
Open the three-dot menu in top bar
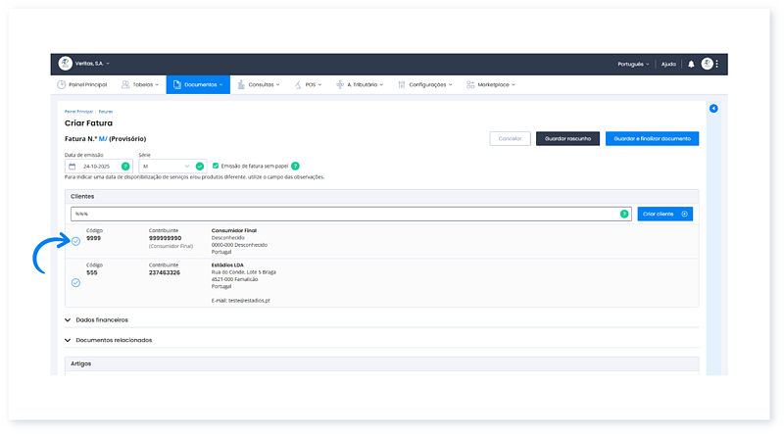[717, 64]
